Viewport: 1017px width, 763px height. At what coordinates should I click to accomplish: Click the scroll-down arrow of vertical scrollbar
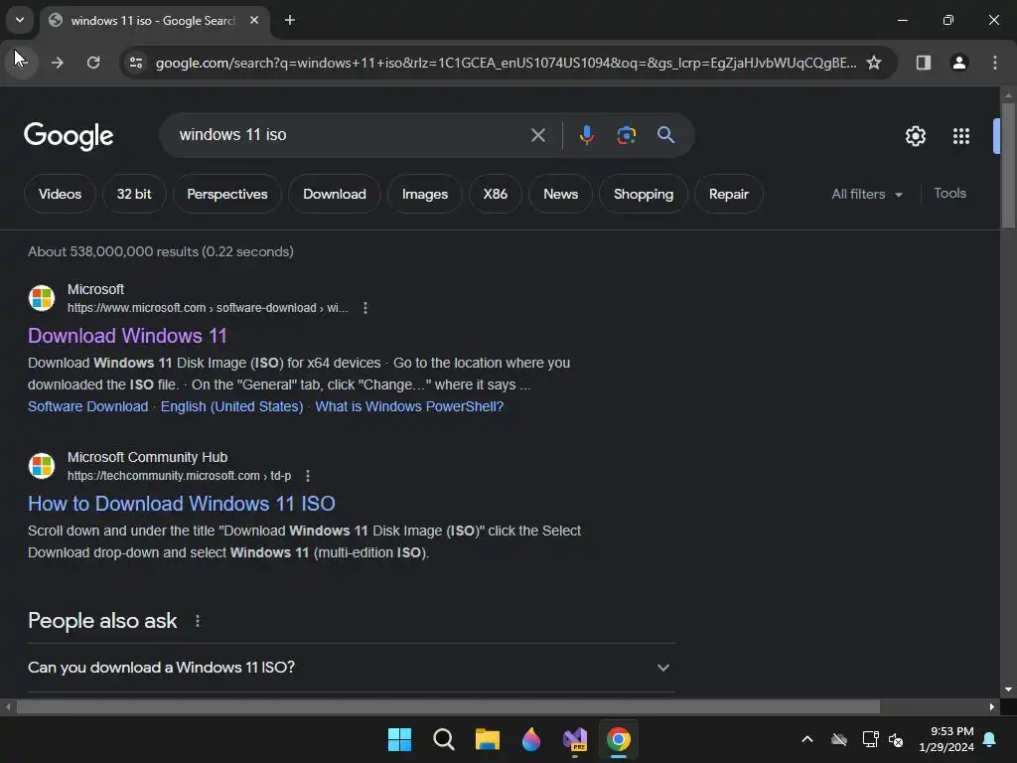click(x=1008, y=689)
